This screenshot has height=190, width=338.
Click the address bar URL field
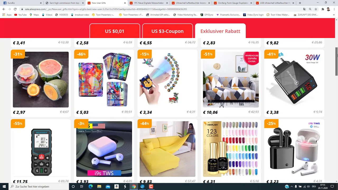[x=158, y=9]
